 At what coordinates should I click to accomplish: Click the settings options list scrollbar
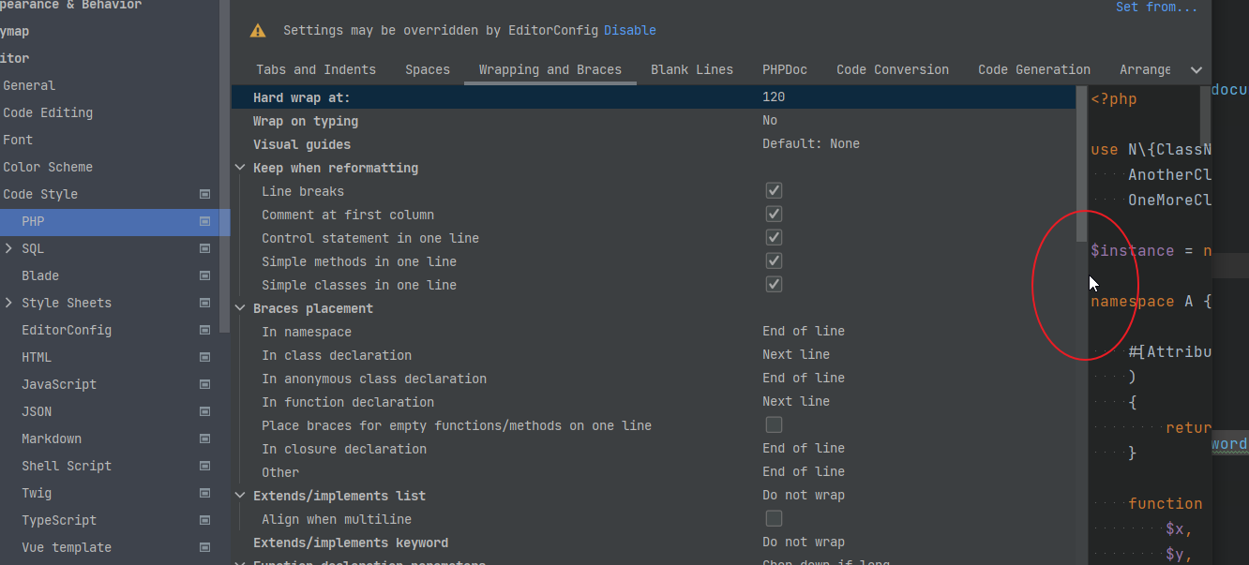[x=1082, y=164]
